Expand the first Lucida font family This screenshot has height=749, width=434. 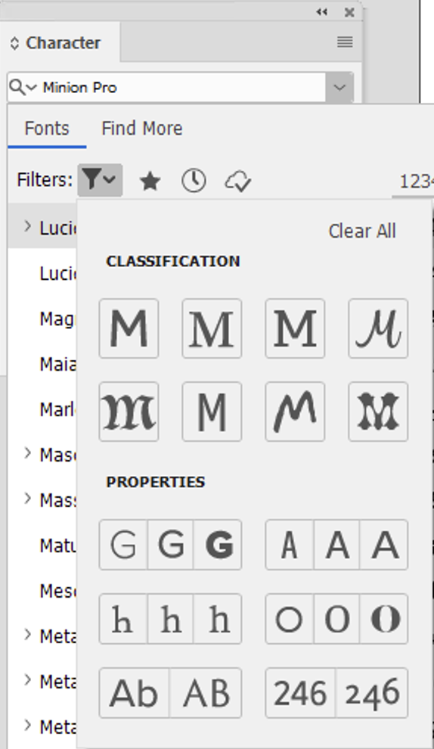(x=28, y=226)
